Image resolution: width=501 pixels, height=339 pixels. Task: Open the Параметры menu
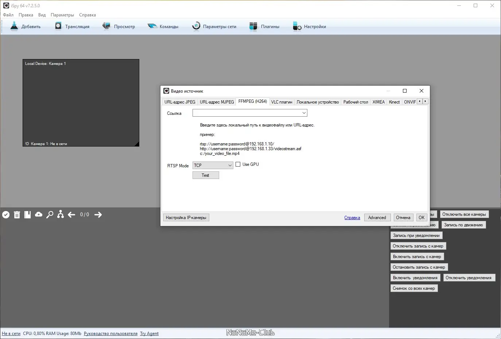point(62,15)
